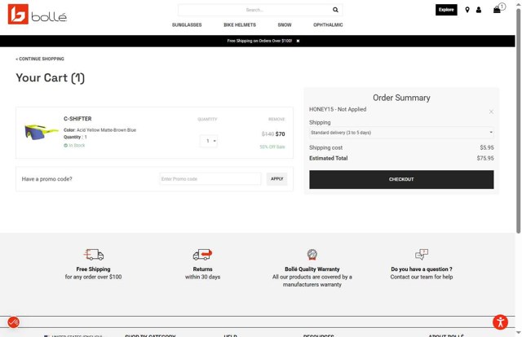
Task: Remove the HONEY15 promo code
Action: 491,112
